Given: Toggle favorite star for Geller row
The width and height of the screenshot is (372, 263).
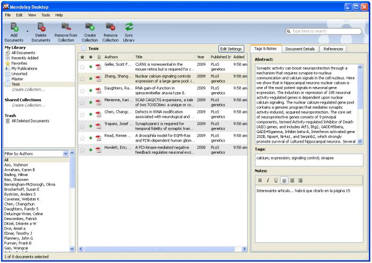Looking at the screenshot, I should [x=82, y=67].
